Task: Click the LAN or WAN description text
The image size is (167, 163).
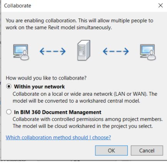Action: [x=85, y=97]
